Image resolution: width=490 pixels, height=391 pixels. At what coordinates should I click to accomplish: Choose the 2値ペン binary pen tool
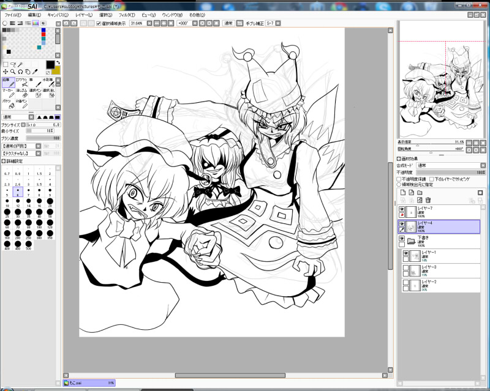[21, 104]
